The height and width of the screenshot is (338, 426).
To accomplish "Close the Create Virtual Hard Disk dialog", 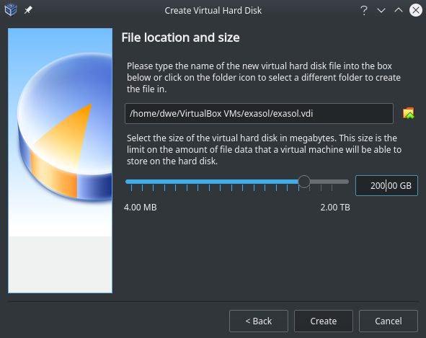I will (416, 10).
